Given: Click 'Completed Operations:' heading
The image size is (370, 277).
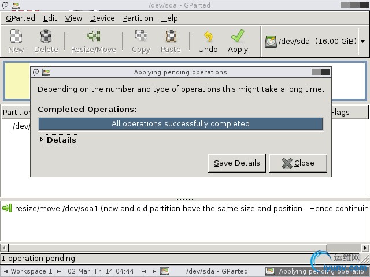Looking at the screenshot, I should pyautogui.click(x=87, y=109).
